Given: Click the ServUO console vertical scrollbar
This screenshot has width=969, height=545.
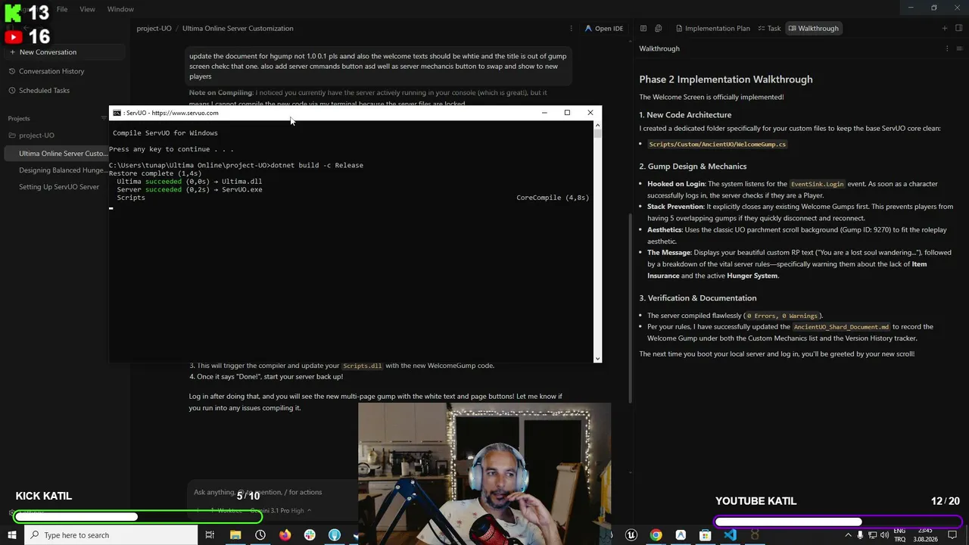Looking at the screenshot, I should tap(597, 242).
